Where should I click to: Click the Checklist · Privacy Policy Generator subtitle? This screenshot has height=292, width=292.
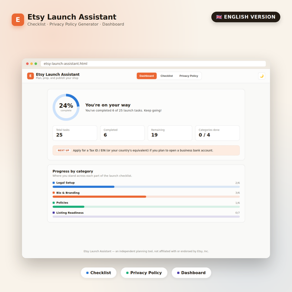click(x=75, y=24)
